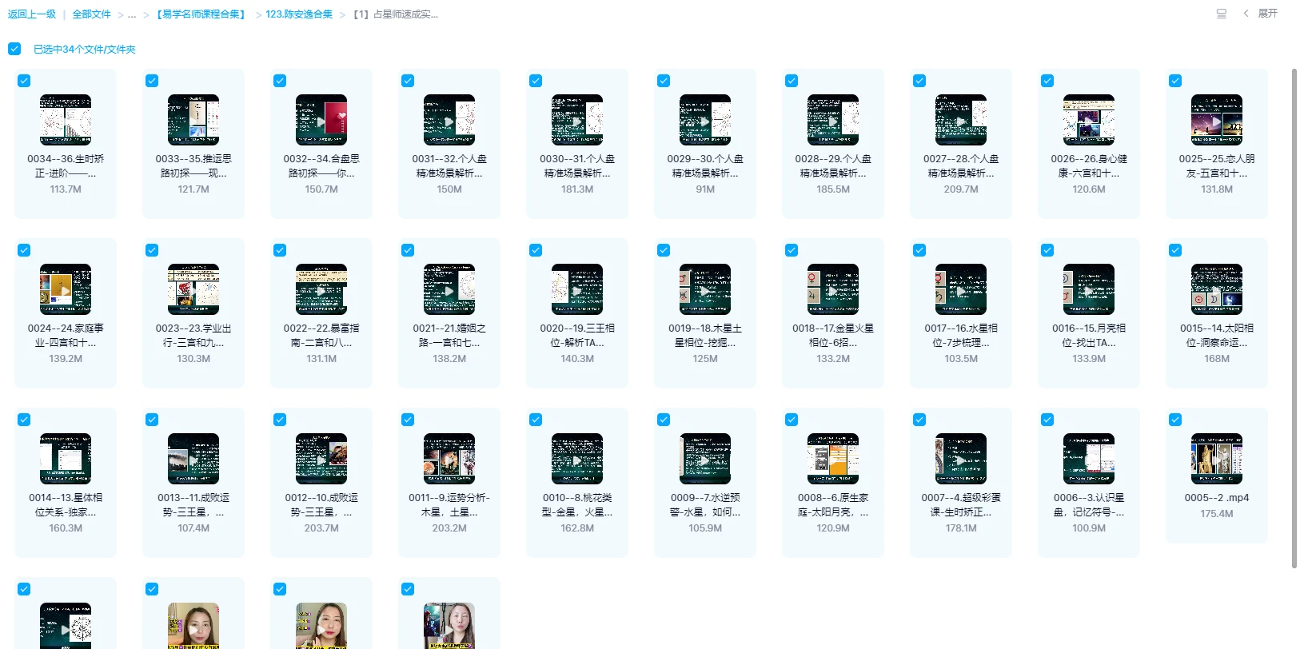Open 【易学名师课程合集】 breadcrumb folder

tap(201, 14)
